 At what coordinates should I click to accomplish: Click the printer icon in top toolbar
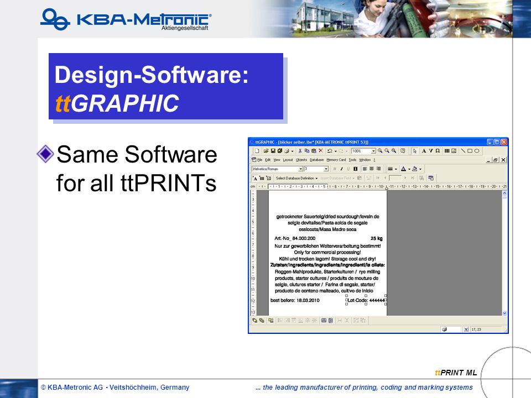click(x=287, y=151)
